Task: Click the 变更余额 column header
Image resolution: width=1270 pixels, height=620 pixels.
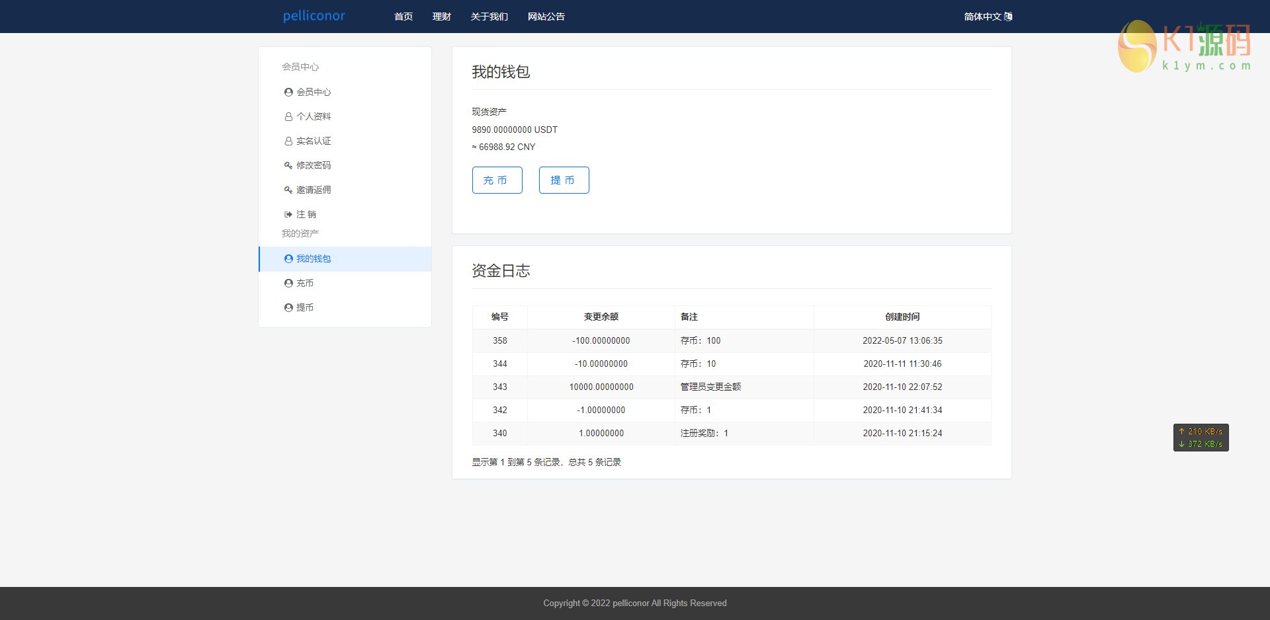Action: [601, 317]
